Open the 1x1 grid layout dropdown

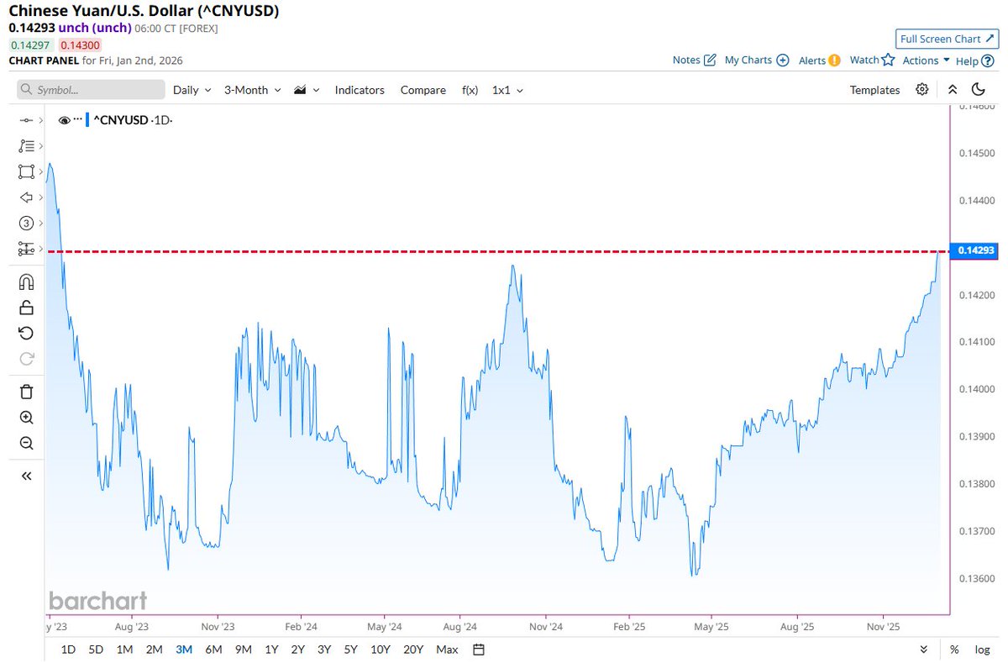tap(507, 89)
